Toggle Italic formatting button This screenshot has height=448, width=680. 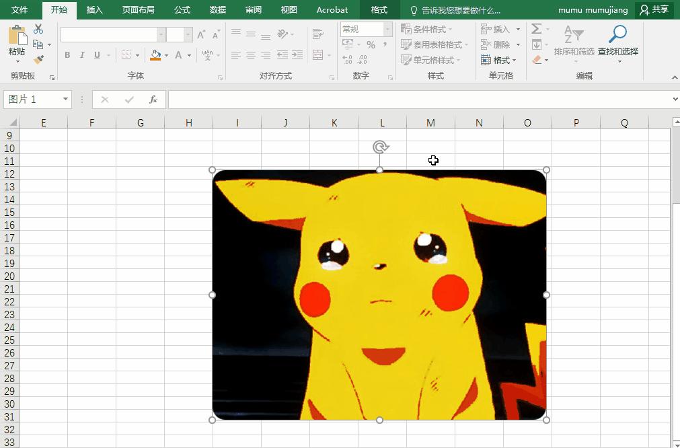pyautogui.click(x=82, y=55)
